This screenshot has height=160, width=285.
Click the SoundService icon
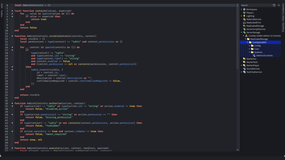click(244, 69)
